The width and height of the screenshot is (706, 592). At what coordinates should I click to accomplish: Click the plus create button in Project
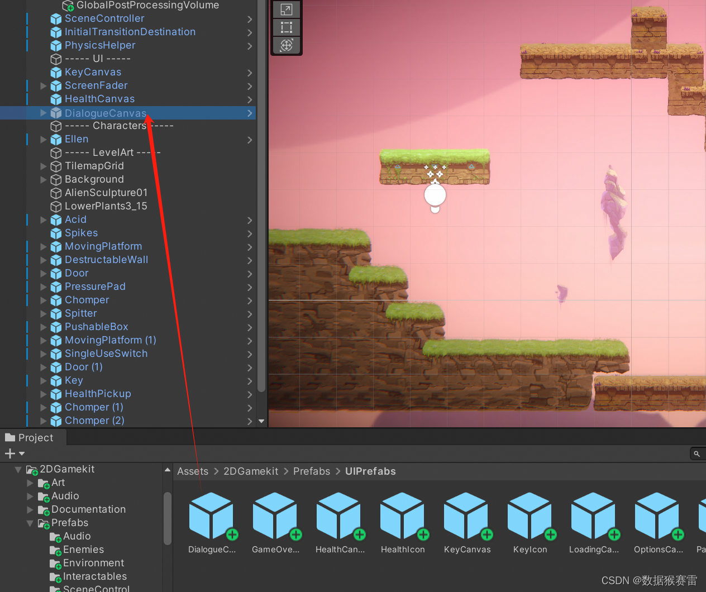[9, 453]
